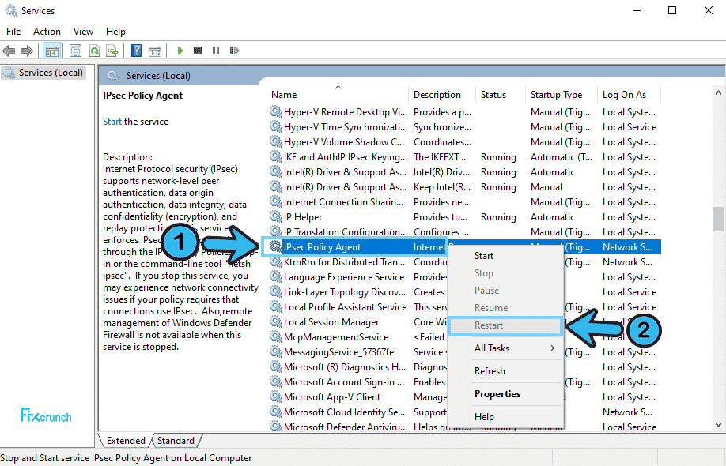The width and height of the screenshot is (726, 466).
Task: Click the Back arrow in toolbar
Action: (9, 51)
